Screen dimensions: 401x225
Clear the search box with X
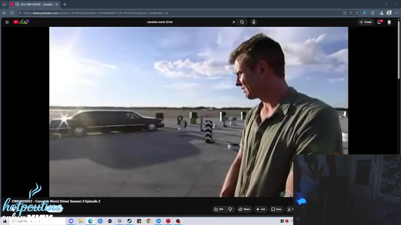pos(234,22)
